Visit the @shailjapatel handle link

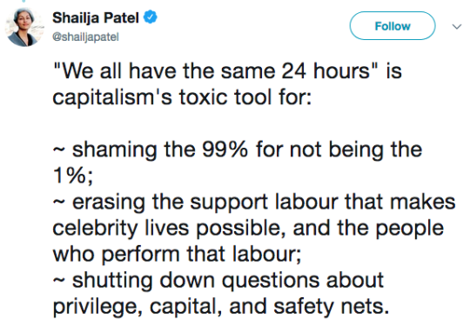pos(85,37)
